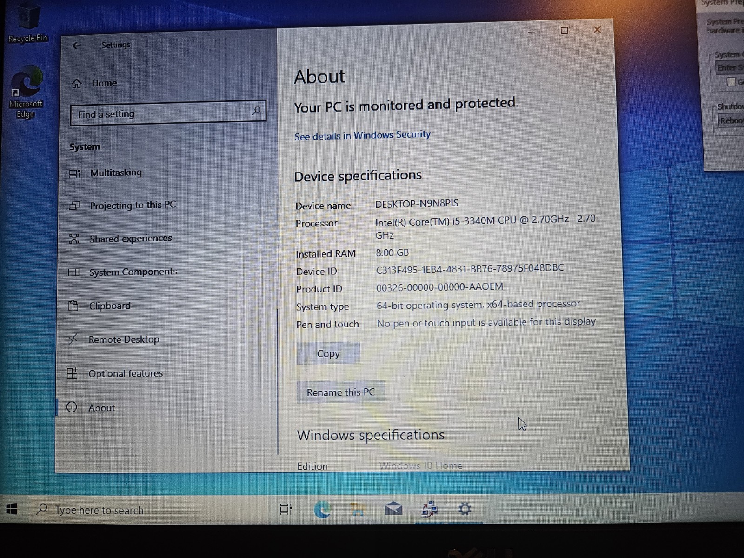This screenshot has height=558, width=744.
Task: Open Task View on the taskbar
Action: 286,510
